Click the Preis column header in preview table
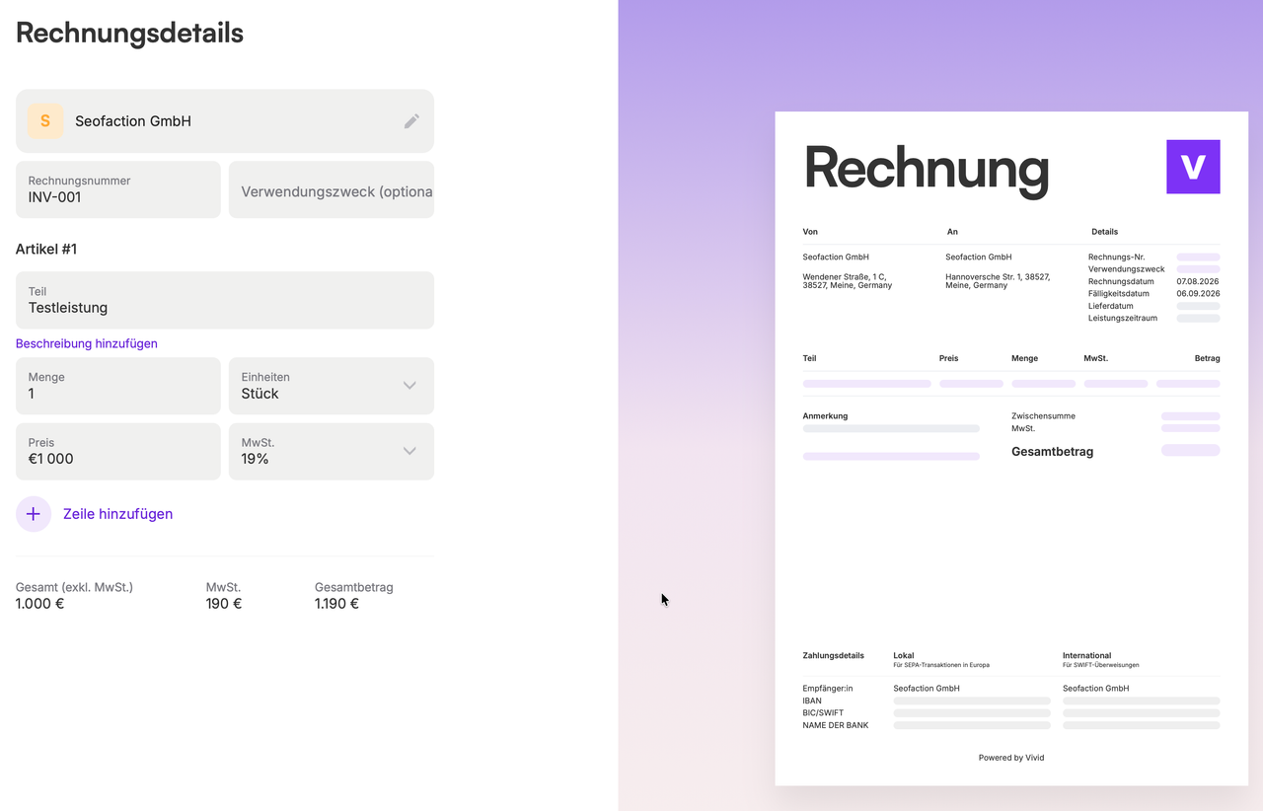The width and height of the screenshot is (1263, 811). (949, 358)
